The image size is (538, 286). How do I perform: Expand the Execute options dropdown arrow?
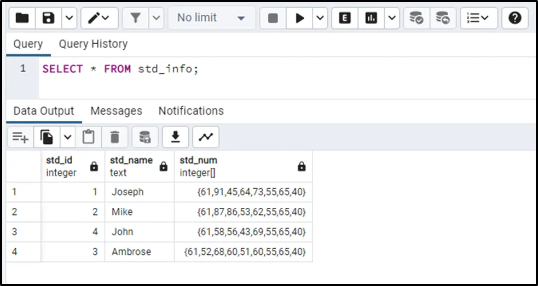(x=320, y=18)
